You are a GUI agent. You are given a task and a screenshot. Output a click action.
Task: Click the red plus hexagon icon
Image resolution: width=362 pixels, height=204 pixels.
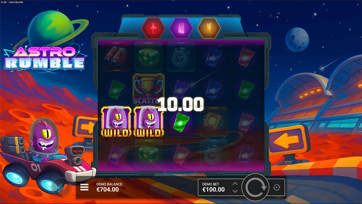153,28
